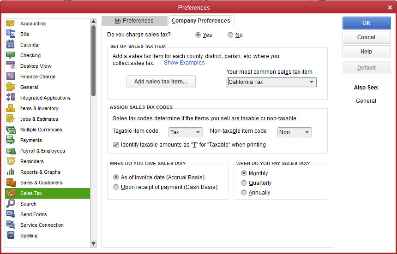Close the Preferences dialog
Viewport: 397px width, 254px height.
pyautogui.click(x=390, y=7)
